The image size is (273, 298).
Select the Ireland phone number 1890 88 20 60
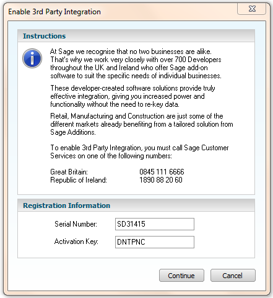click(161, 180)
